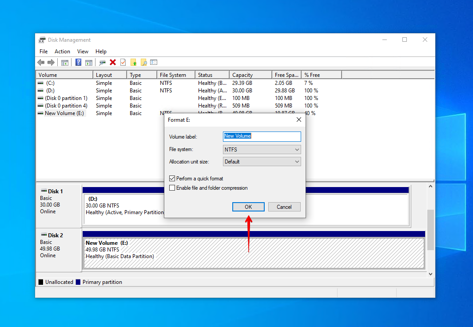This screenshot has width=473, height=327.
Task: Click the folder with green arrow icon
Action: 133,63
